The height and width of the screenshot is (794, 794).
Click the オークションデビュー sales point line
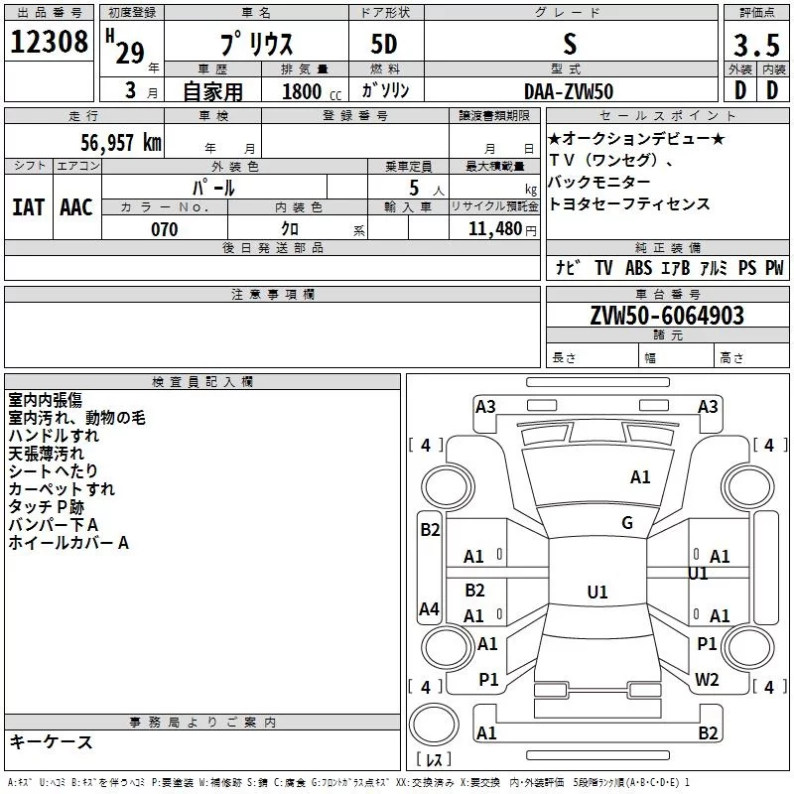[x=636, y=138]
